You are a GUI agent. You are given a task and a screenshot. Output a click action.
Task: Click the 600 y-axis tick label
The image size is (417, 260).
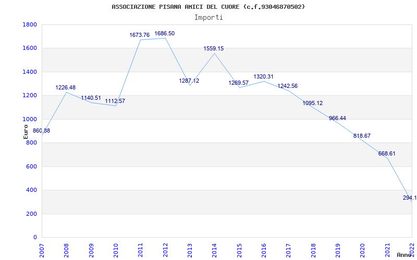tap(32, 166)
